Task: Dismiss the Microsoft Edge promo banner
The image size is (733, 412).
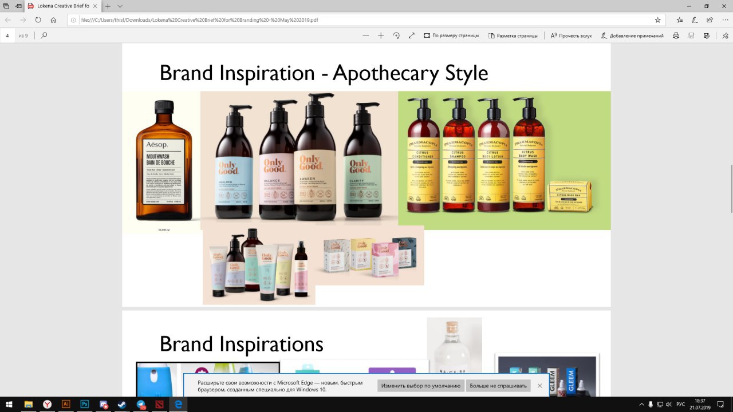Action: pyautogui.click(x=539, y=386)
